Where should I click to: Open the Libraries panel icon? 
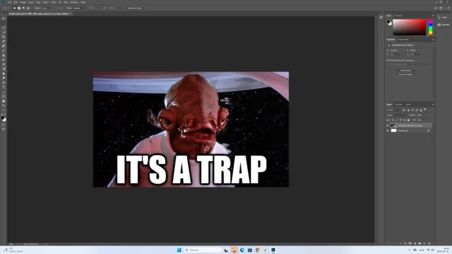tap(439, 25)
